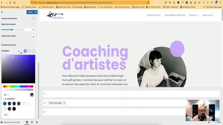The image size is (223, 125).
Task: Select the purple Texte/lien color swatch
Action: pos(25,51)
